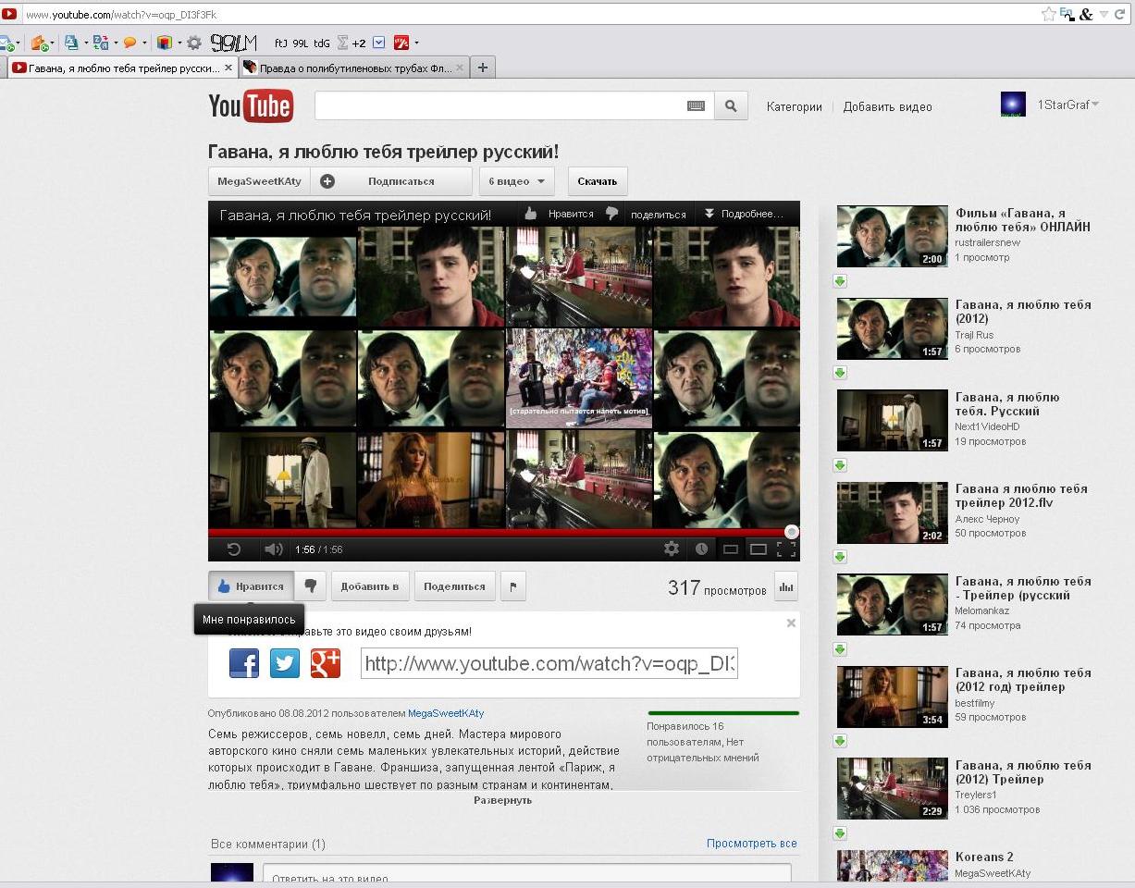Click the gear icon in the browser toolbar
This screenshot has height=888, width=1135.
(x=194, y=43)
